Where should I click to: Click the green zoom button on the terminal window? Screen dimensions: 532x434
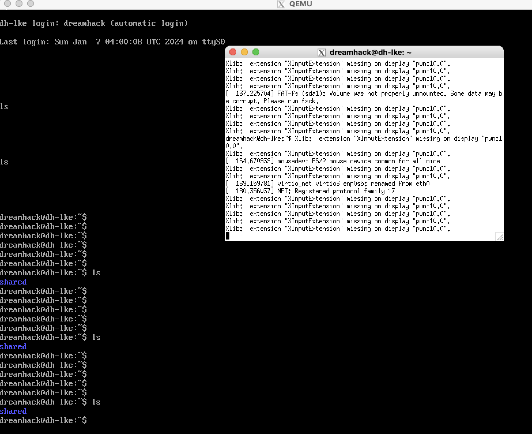(256, 52)
